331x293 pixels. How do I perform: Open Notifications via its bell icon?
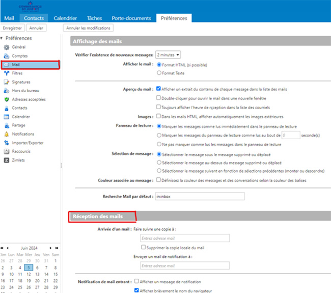click(7, 134)
